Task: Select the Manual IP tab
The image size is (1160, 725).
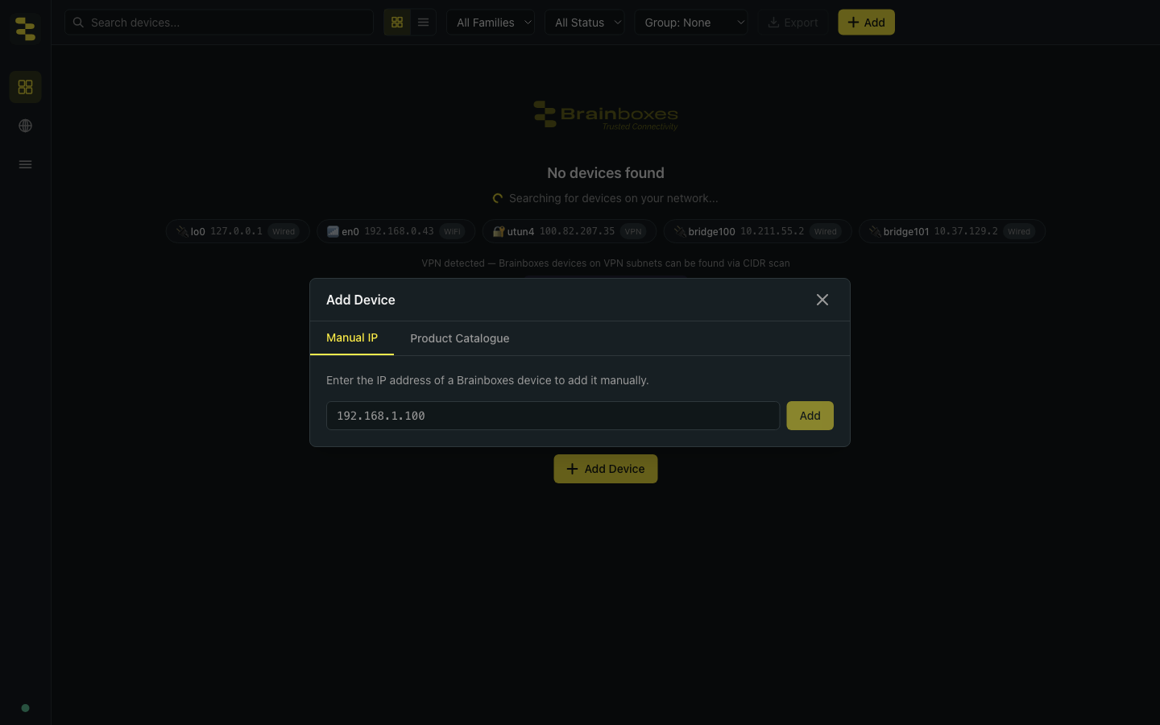Action: point(352,338)
